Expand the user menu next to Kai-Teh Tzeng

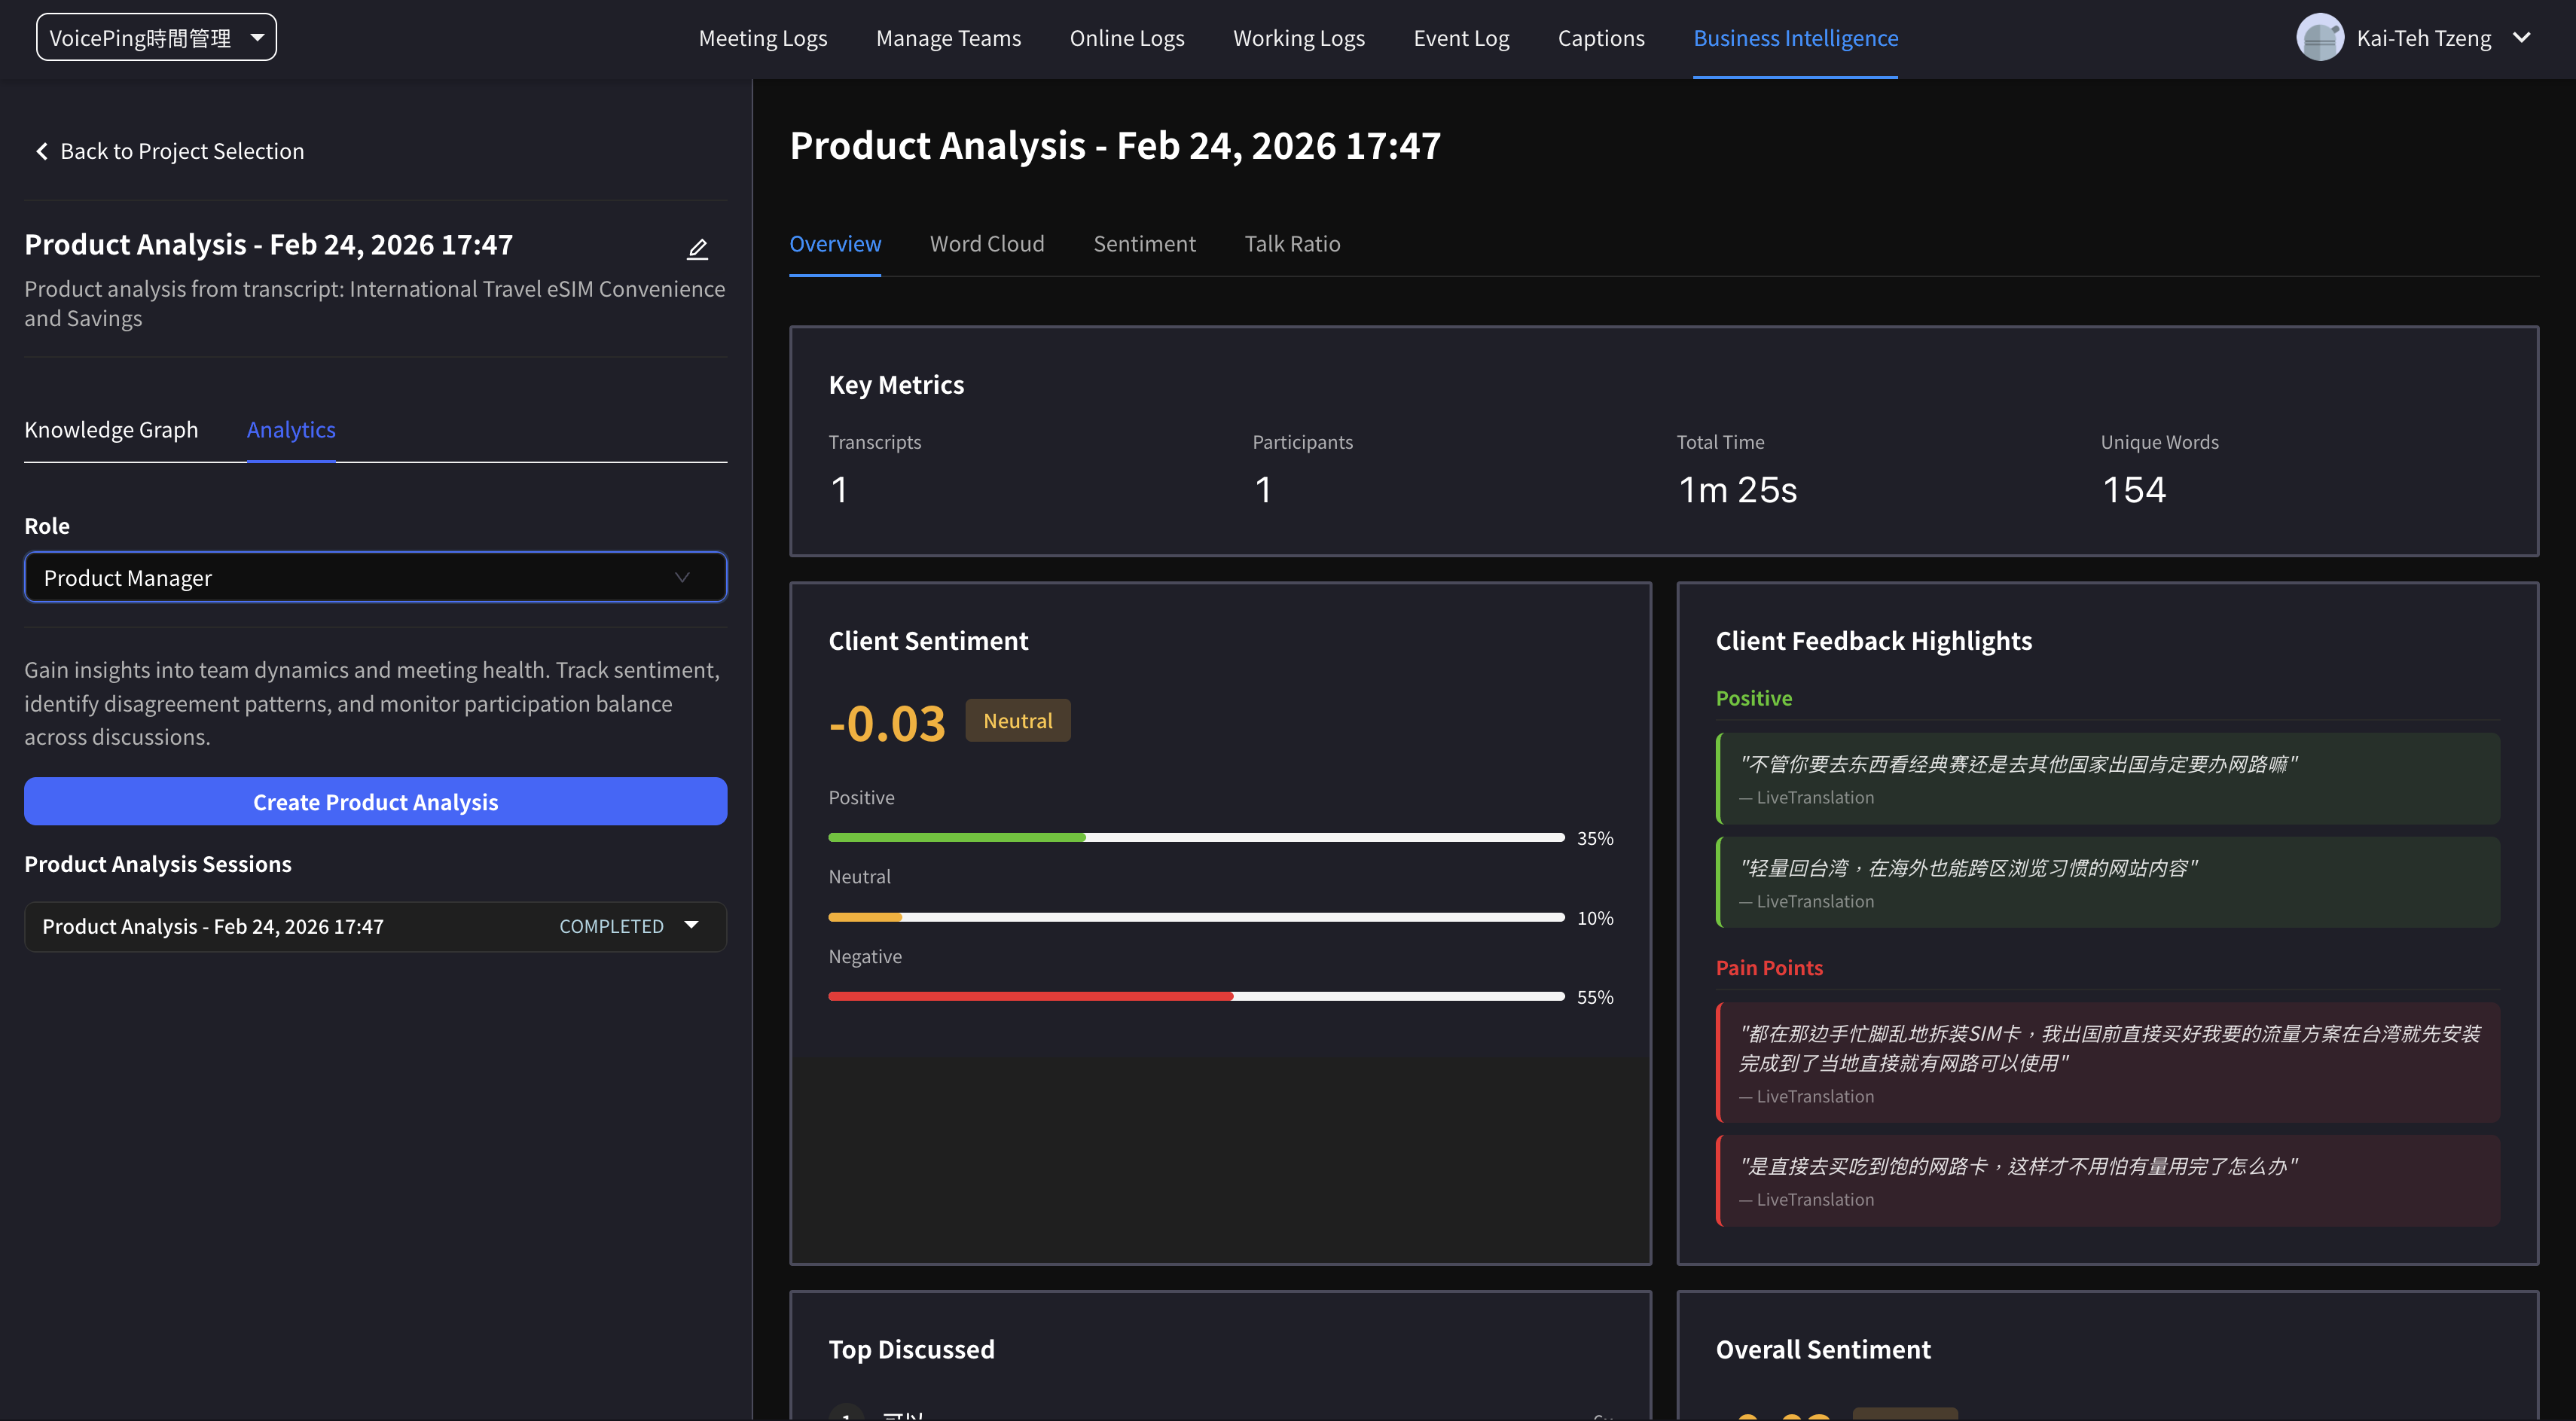pyautogui.click(x=2521, y=38)
